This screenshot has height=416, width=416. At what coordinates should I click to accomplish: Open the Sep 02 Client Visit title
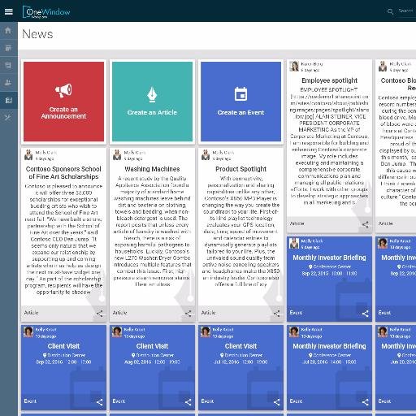point(63,346)
